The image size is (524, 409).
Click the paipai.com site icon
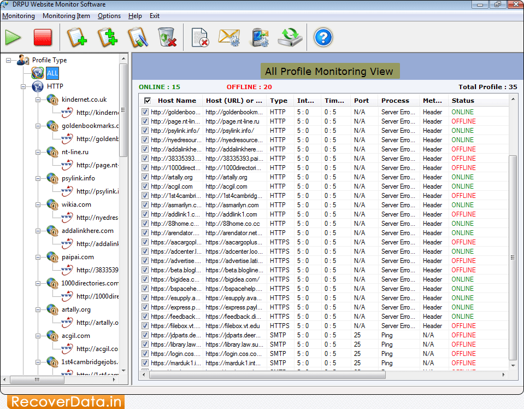(x=52, y=257)
